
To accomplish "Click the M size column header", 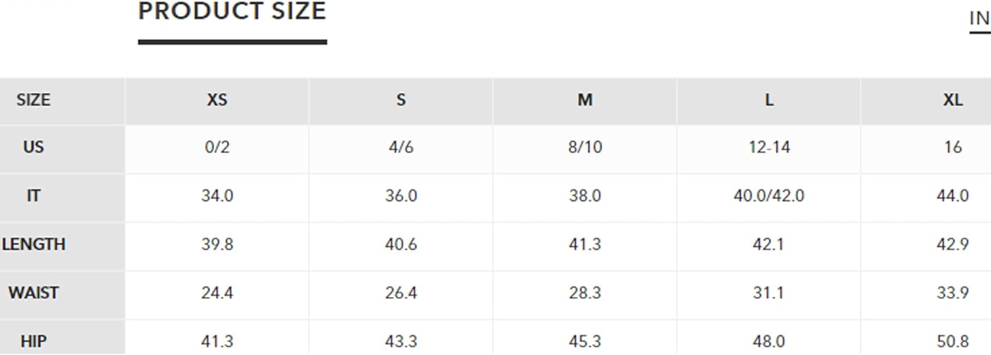I will tap(585, 100).
